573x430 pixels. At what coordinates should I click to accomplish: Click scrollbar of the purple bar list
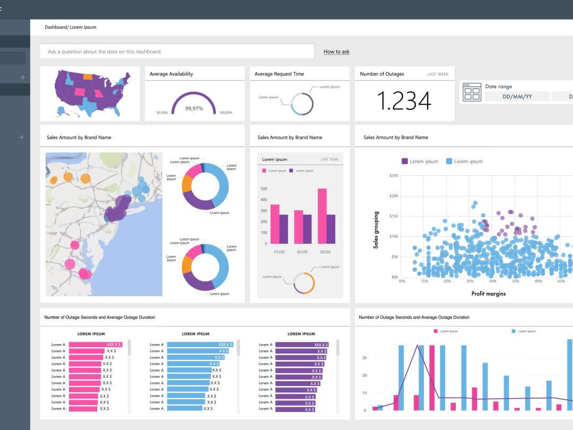(x=337, y=347)
